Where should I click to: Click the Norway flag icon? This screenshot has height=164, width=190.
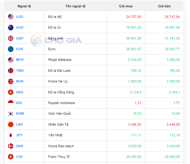11,81
